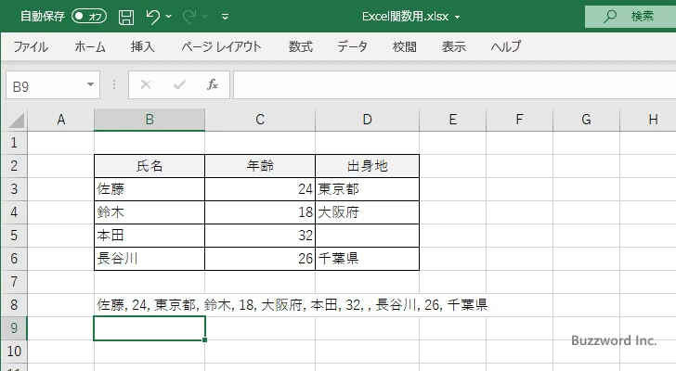Select row 2 header
This screenshot has height=371, width=676.
[x=14, y=166]
